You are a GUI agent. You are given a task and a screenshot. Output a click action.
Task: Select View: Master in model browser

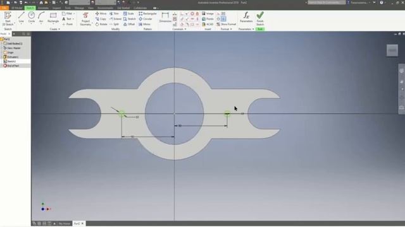pos(12,48)
